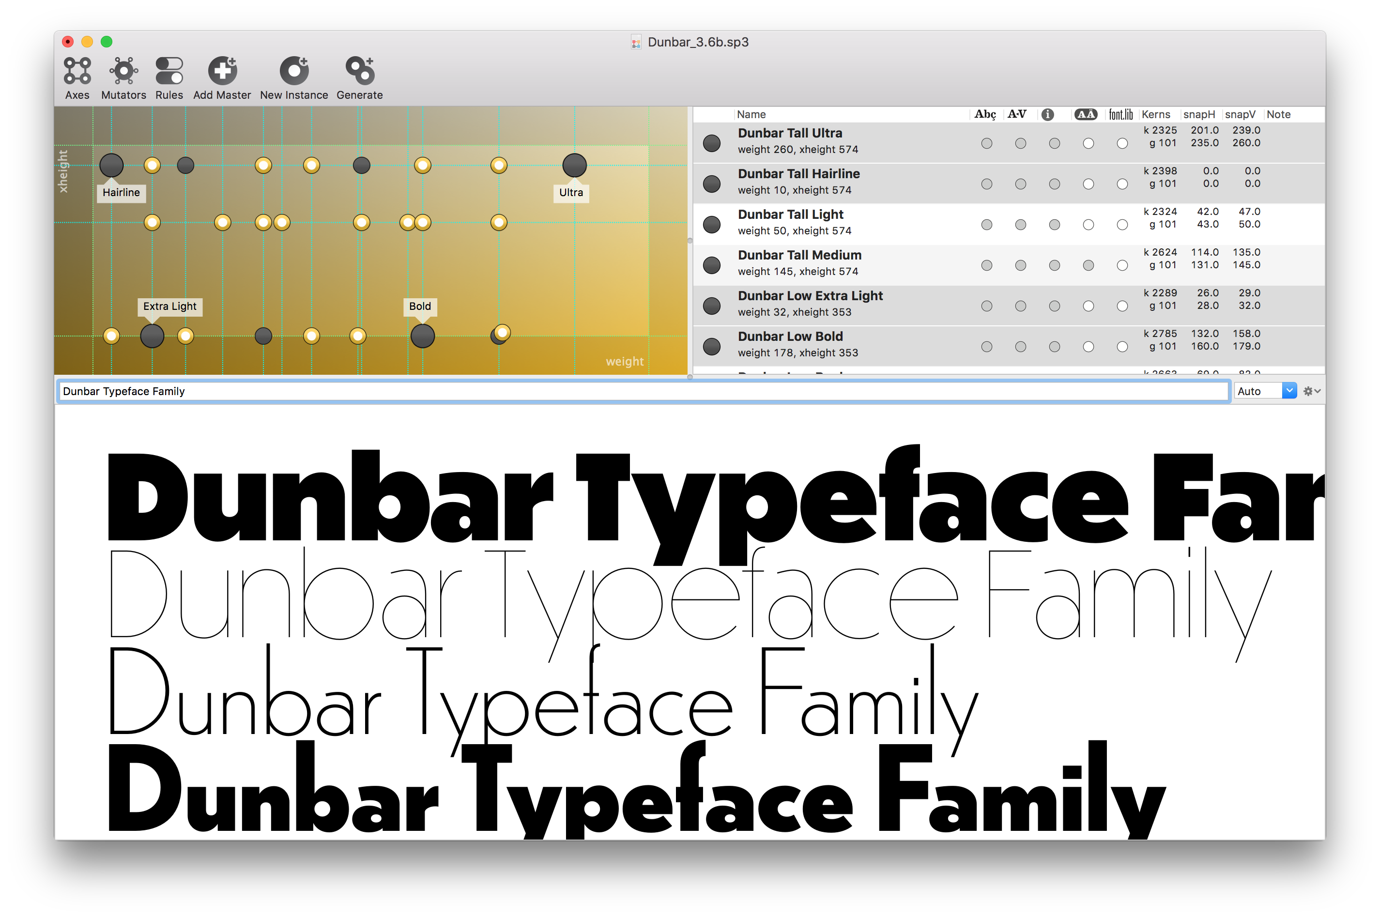Click Dunbar Tall Light's dark status dot
Screen dimensions: 1380x918
pyautogui.click(x=711, y=224)
